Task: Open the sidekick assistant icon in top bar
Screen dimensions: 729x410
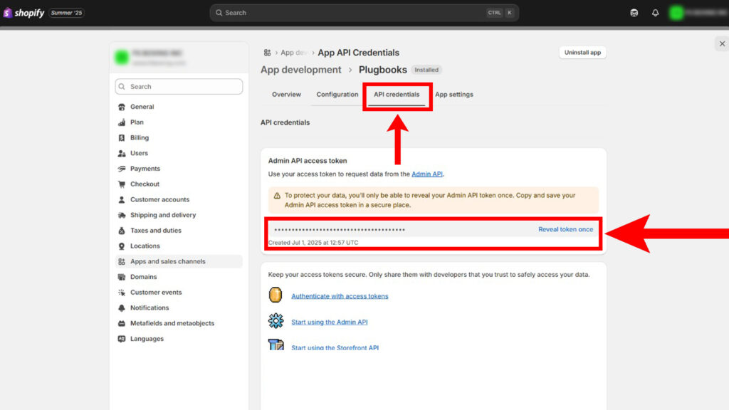Action: pyautogui.click(x=634, y=13)
